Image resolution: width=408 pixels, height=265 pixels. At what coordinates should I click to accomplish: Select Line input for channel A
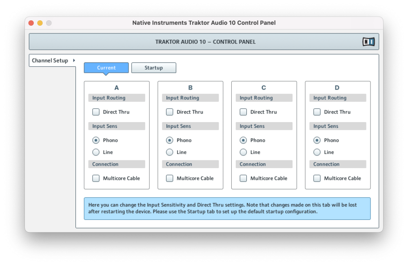(96, 152)
